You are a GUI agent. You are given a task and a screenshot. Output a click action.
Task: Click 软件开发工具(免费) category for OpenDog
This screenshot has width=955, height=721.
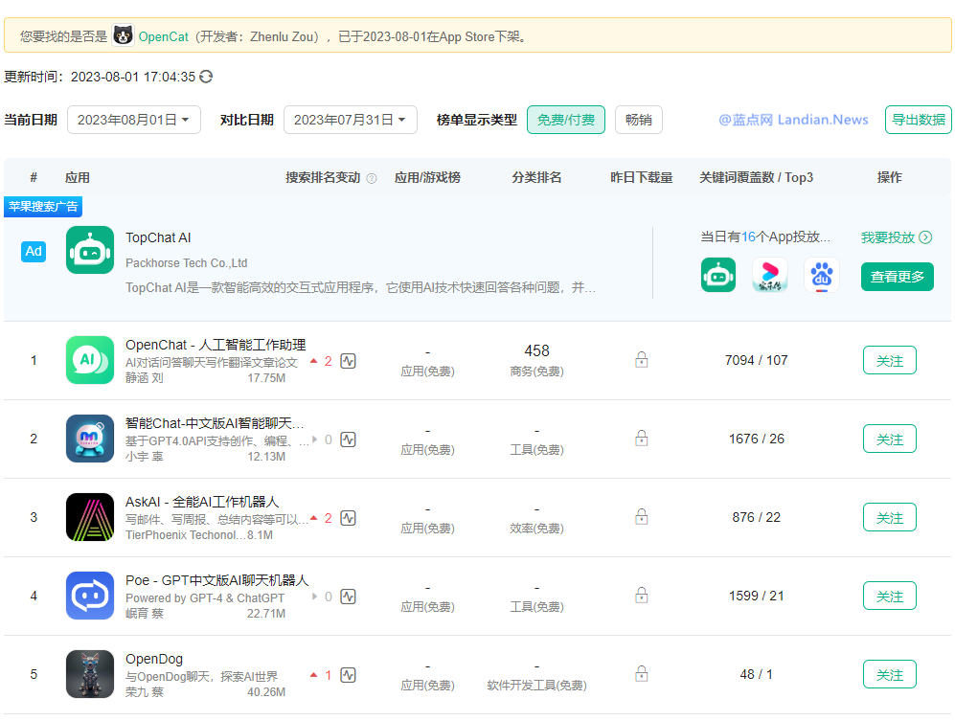pyautogui.click(x=536, y=686)
